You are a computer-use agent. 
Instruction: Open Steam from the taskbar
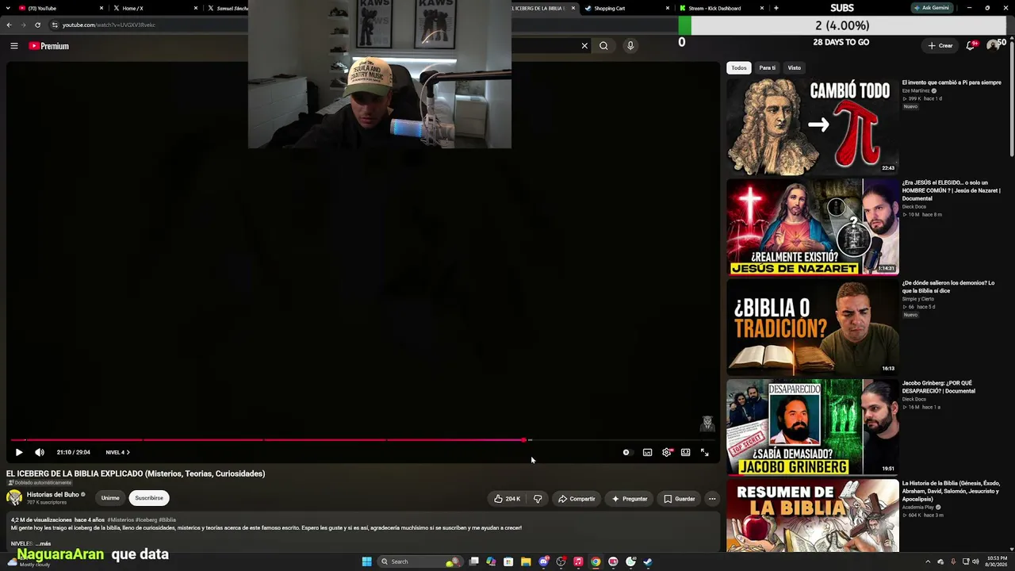[648, 561]
